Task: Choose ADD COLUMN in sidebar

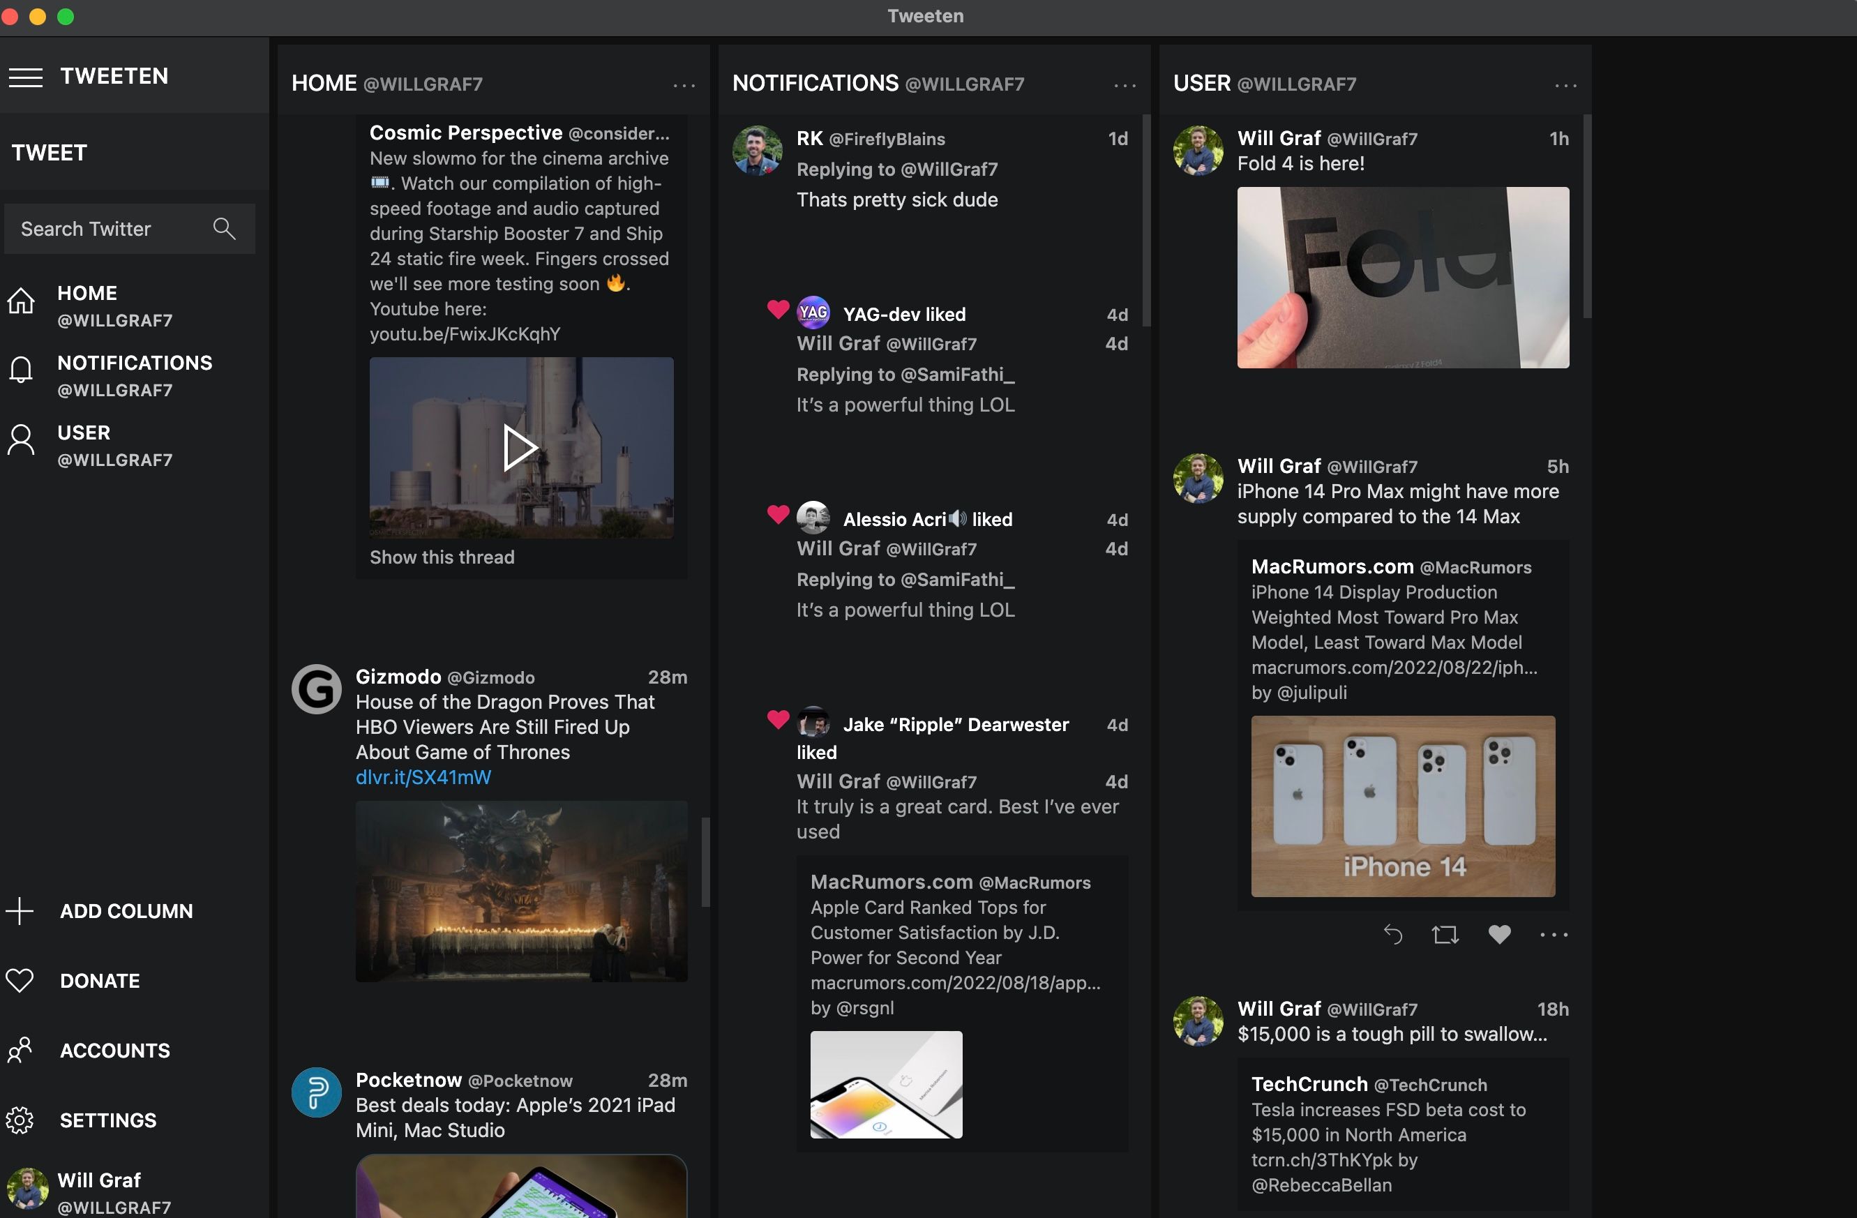Action: point(134,910)
